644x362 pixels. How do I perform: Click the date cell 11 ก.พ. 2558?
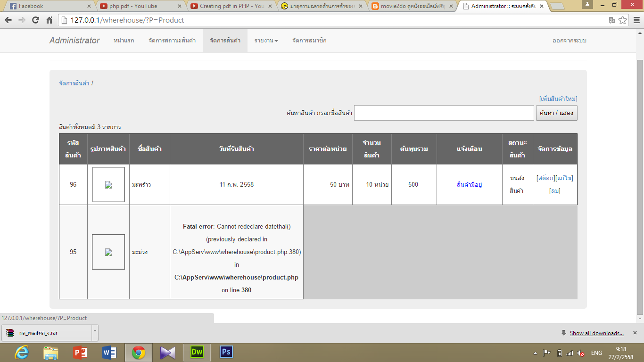coord(237,185)
